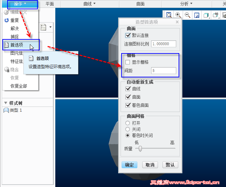Click the 隐含 sphere icon

pyautogui.click(x=7, y=70)
